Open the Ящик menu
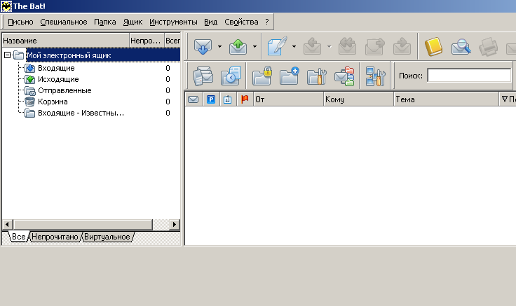Screen dimensions: 516x306 [133, 22]
